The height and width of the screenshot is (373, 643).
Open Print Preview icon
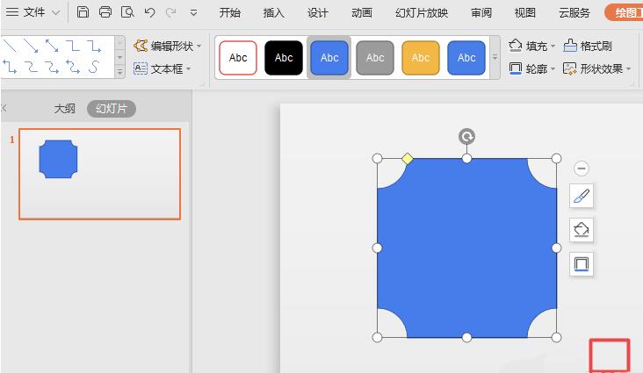(127, 12)
